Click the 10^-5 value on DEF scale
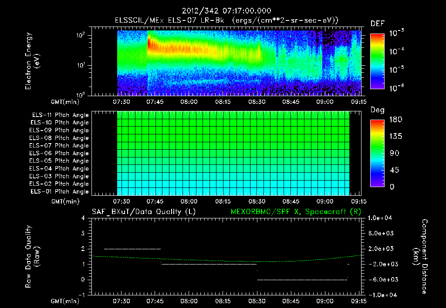Screen dimensions: 446x308 pos(396,69)
